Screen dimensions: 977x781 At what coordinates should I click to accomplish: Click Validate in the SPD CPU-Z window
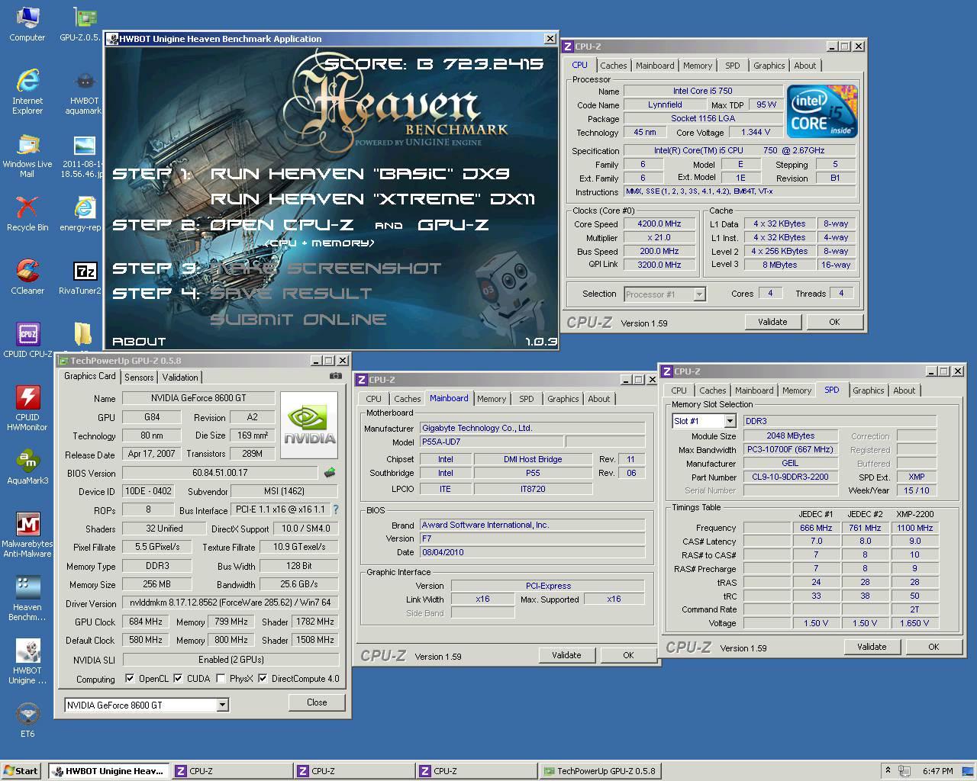point(872,647)
